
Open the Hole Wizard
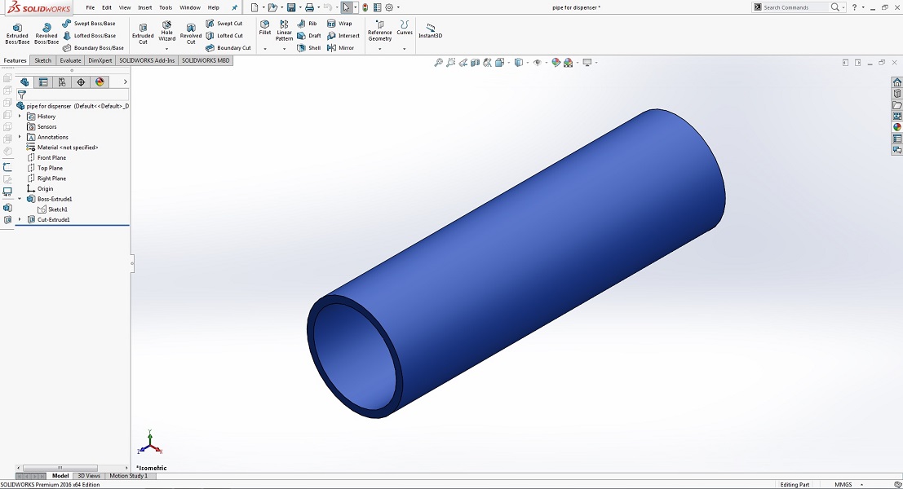167,31
